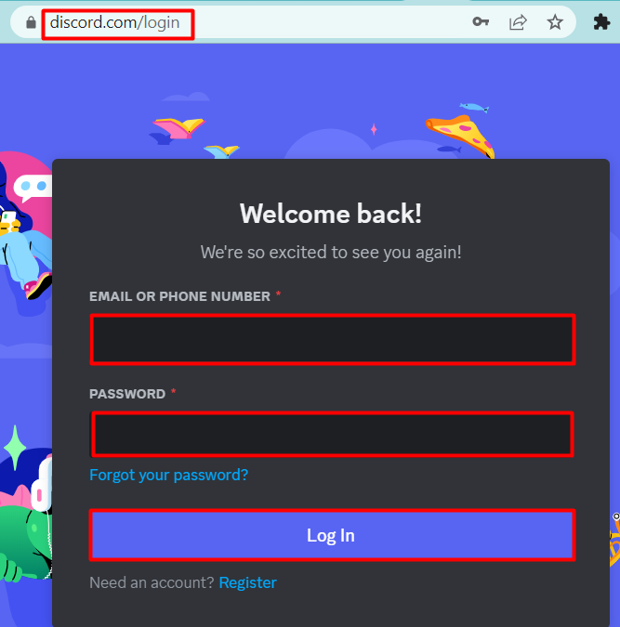This screenshot has height=627, width=620.
Task: Click the small blue-yellow flying book
Action: point(221,151)
